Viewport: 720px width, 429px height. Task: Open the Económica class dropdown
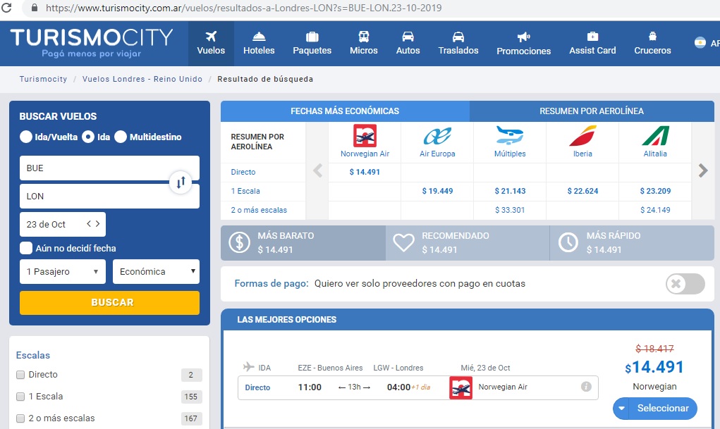click(x=156, y=272)
